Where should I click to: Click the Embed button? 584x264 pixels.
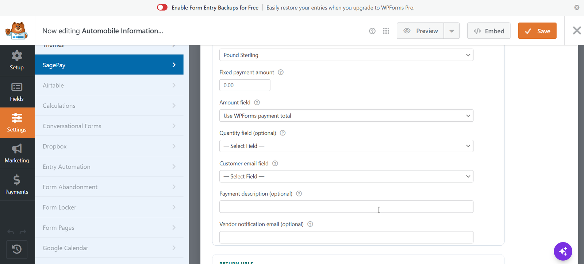(489, 31)
